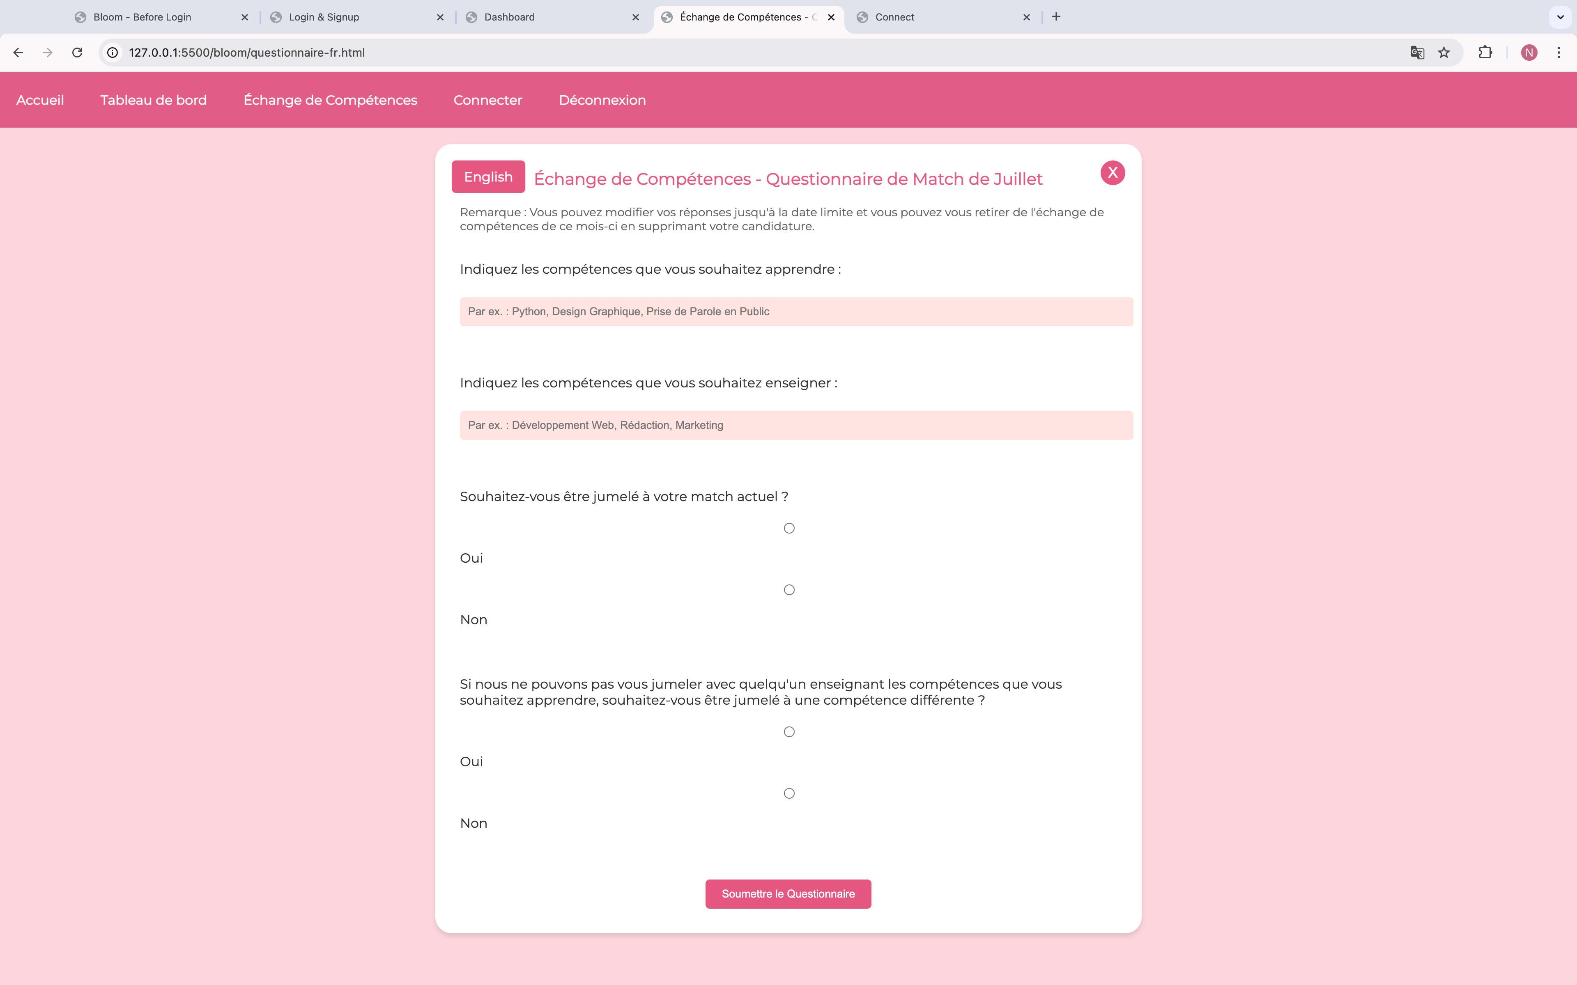Open the profile avatar N

1529,53
